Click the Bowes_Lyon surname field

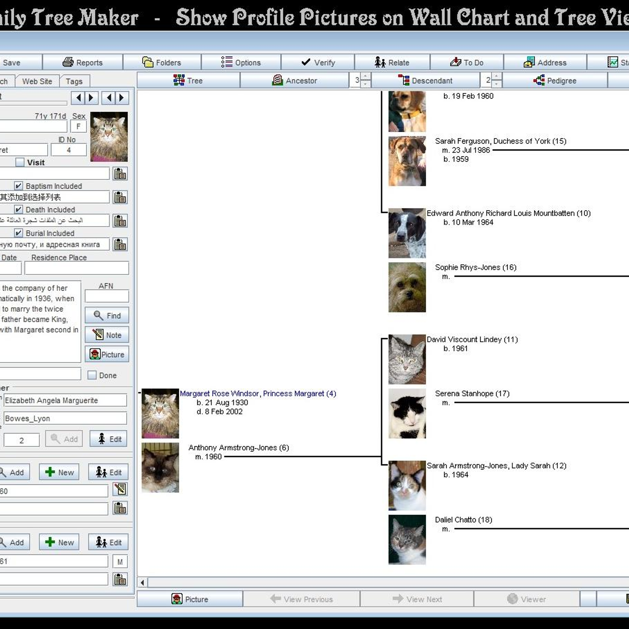(x=65, y=418)
